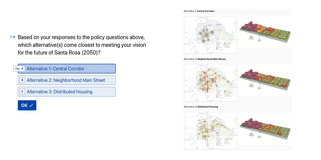Pick Alternative 3: Distributed Housing answer
This screenshot has width=321, height=160.
pyautogui.click(x=67, y=92)
